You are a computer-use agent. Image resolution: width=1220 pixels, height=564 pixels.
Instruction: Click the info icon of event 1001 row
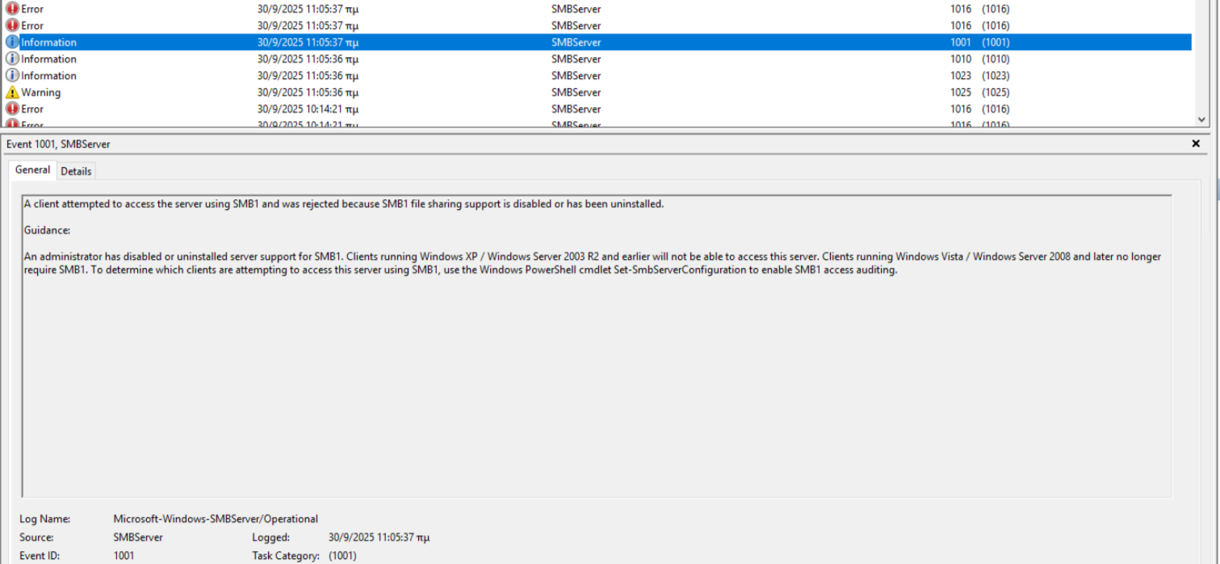click(12, 42)
